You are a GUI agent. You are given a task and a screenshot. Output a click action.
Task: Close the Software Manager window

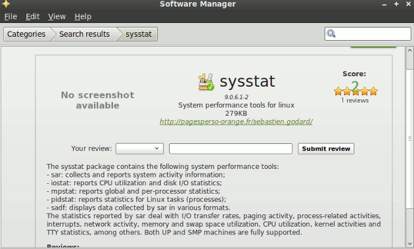(x=408, y=4)
